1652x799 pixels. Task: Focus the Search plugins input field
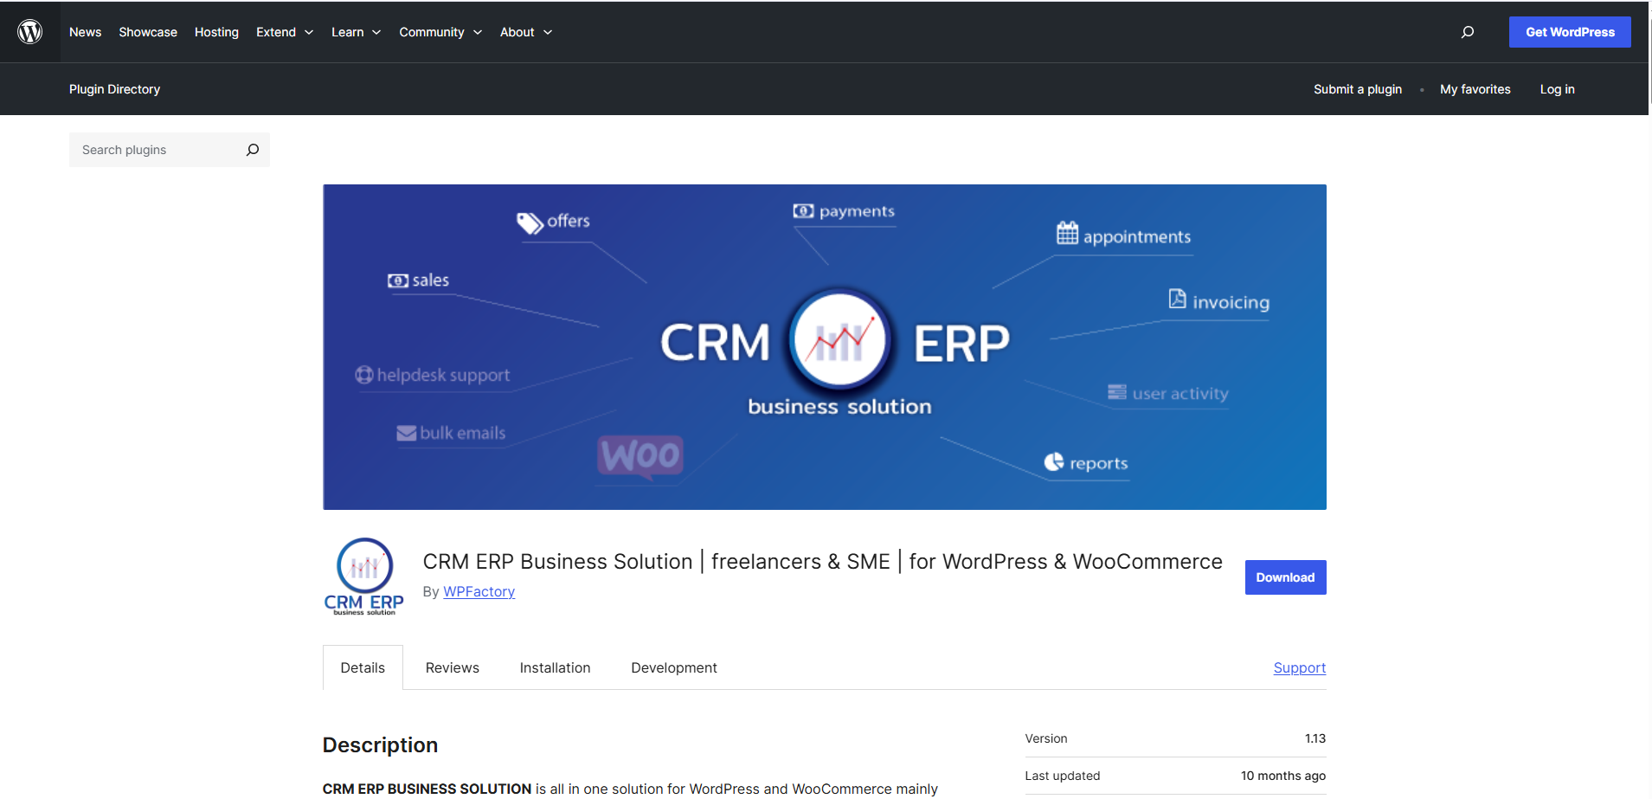(x=156, y=150)
